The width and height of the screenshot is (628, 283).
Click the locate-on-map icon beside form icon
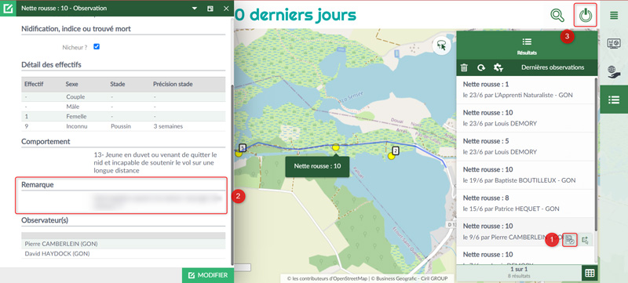pyautogui.click(x=585, y=240)
